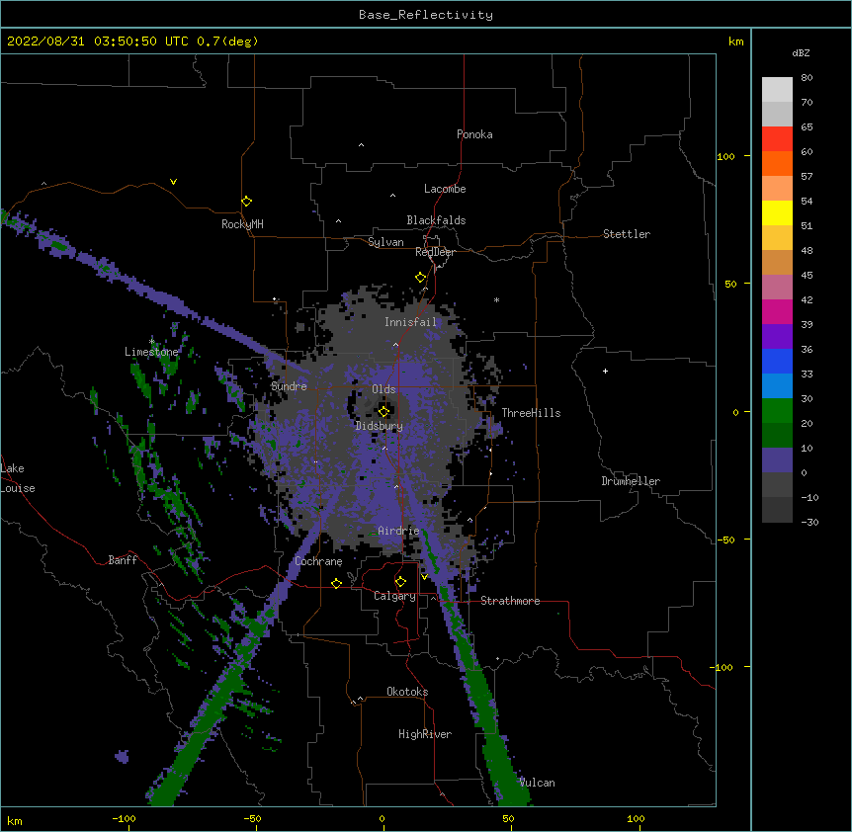Image resolution: width=852 pixels, height=832 pixels.
Task: Click the Didsbury town label
Action: (x=380, y=426)
